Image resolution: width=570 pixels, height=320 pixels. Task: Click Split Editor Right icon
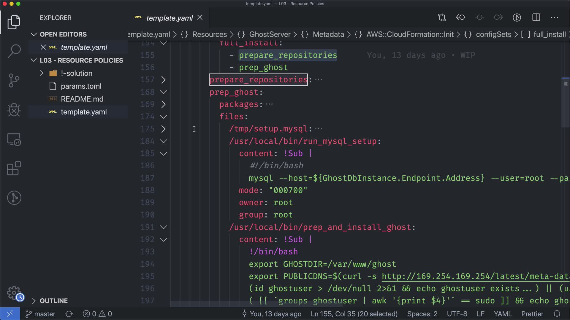coord(536,17)
